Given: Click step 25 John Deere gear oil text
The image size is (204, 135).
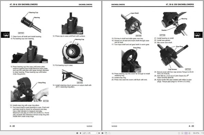Looking at the screenshot, I should coord(172,76).
